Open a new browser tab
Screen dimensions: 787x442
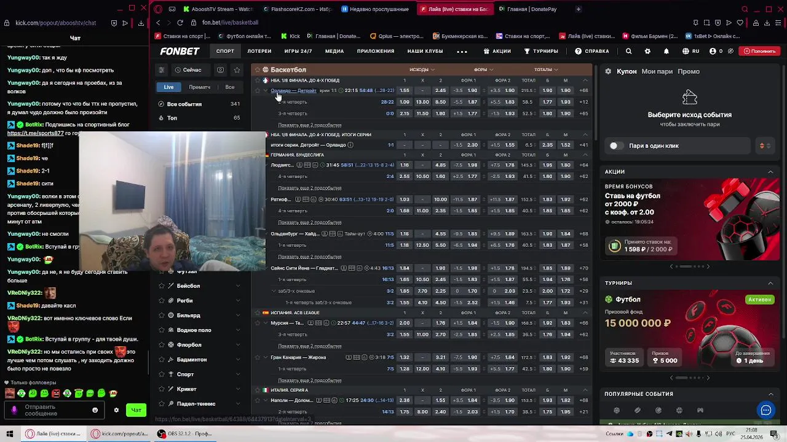pyautogui.click(x=578, y=9)
